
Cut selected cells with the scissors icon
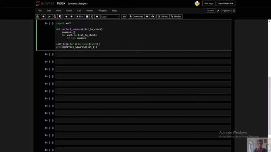[50, 16]
